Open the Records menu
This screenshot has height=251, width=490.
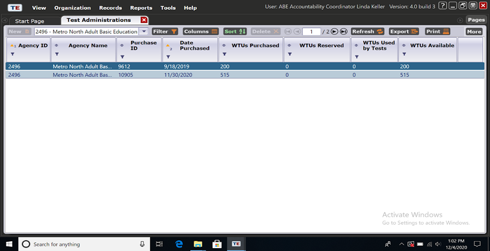point(111,8)
